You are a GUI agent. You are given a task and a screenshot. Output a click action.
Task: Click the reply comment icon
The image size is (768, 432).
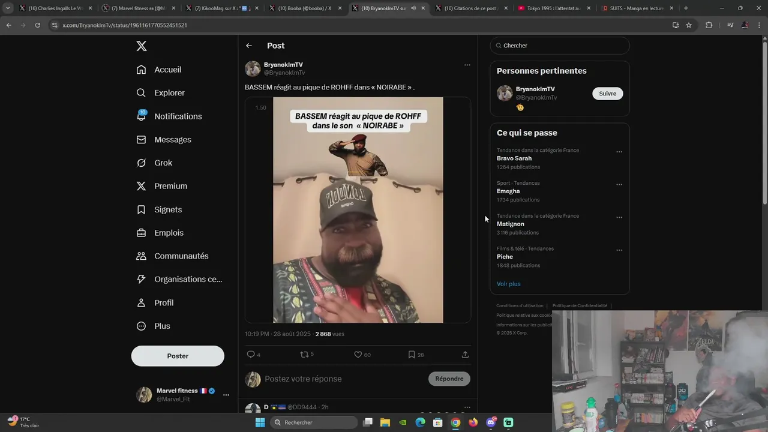click(x=251, y=355)
